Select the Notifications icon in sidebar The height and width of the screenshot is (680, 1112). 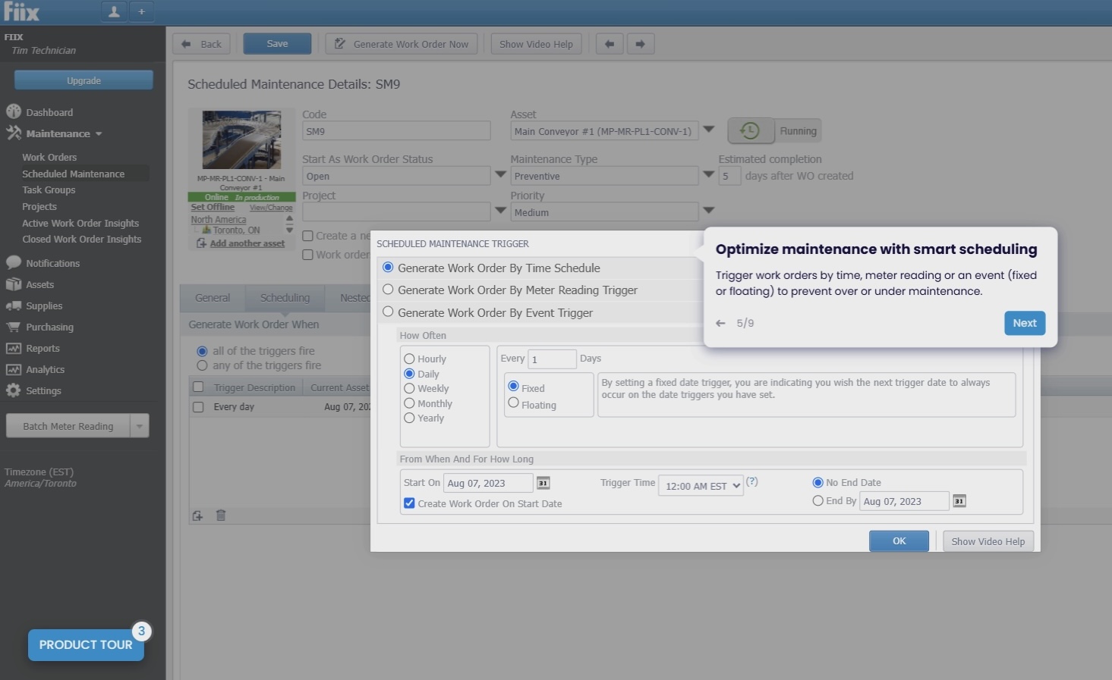[13, 262]
